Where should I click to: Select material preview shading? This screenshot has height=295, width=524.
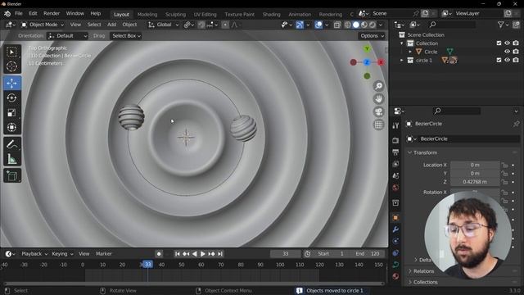(x=364, y=25)
